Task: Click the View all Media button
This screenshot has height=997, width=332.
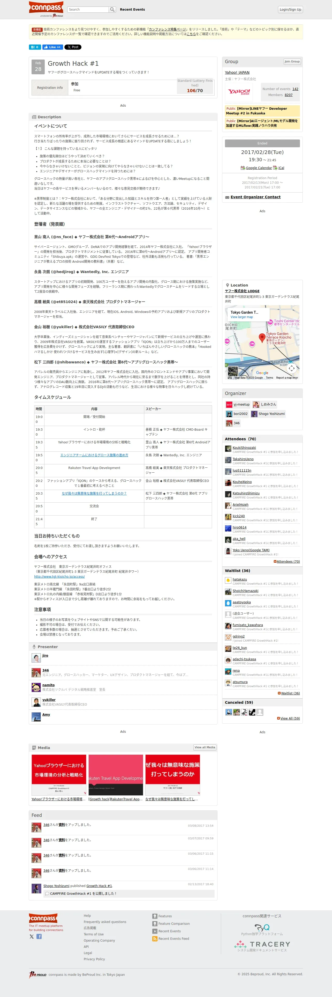Action: pyautogui.click(x=205, y=747)
